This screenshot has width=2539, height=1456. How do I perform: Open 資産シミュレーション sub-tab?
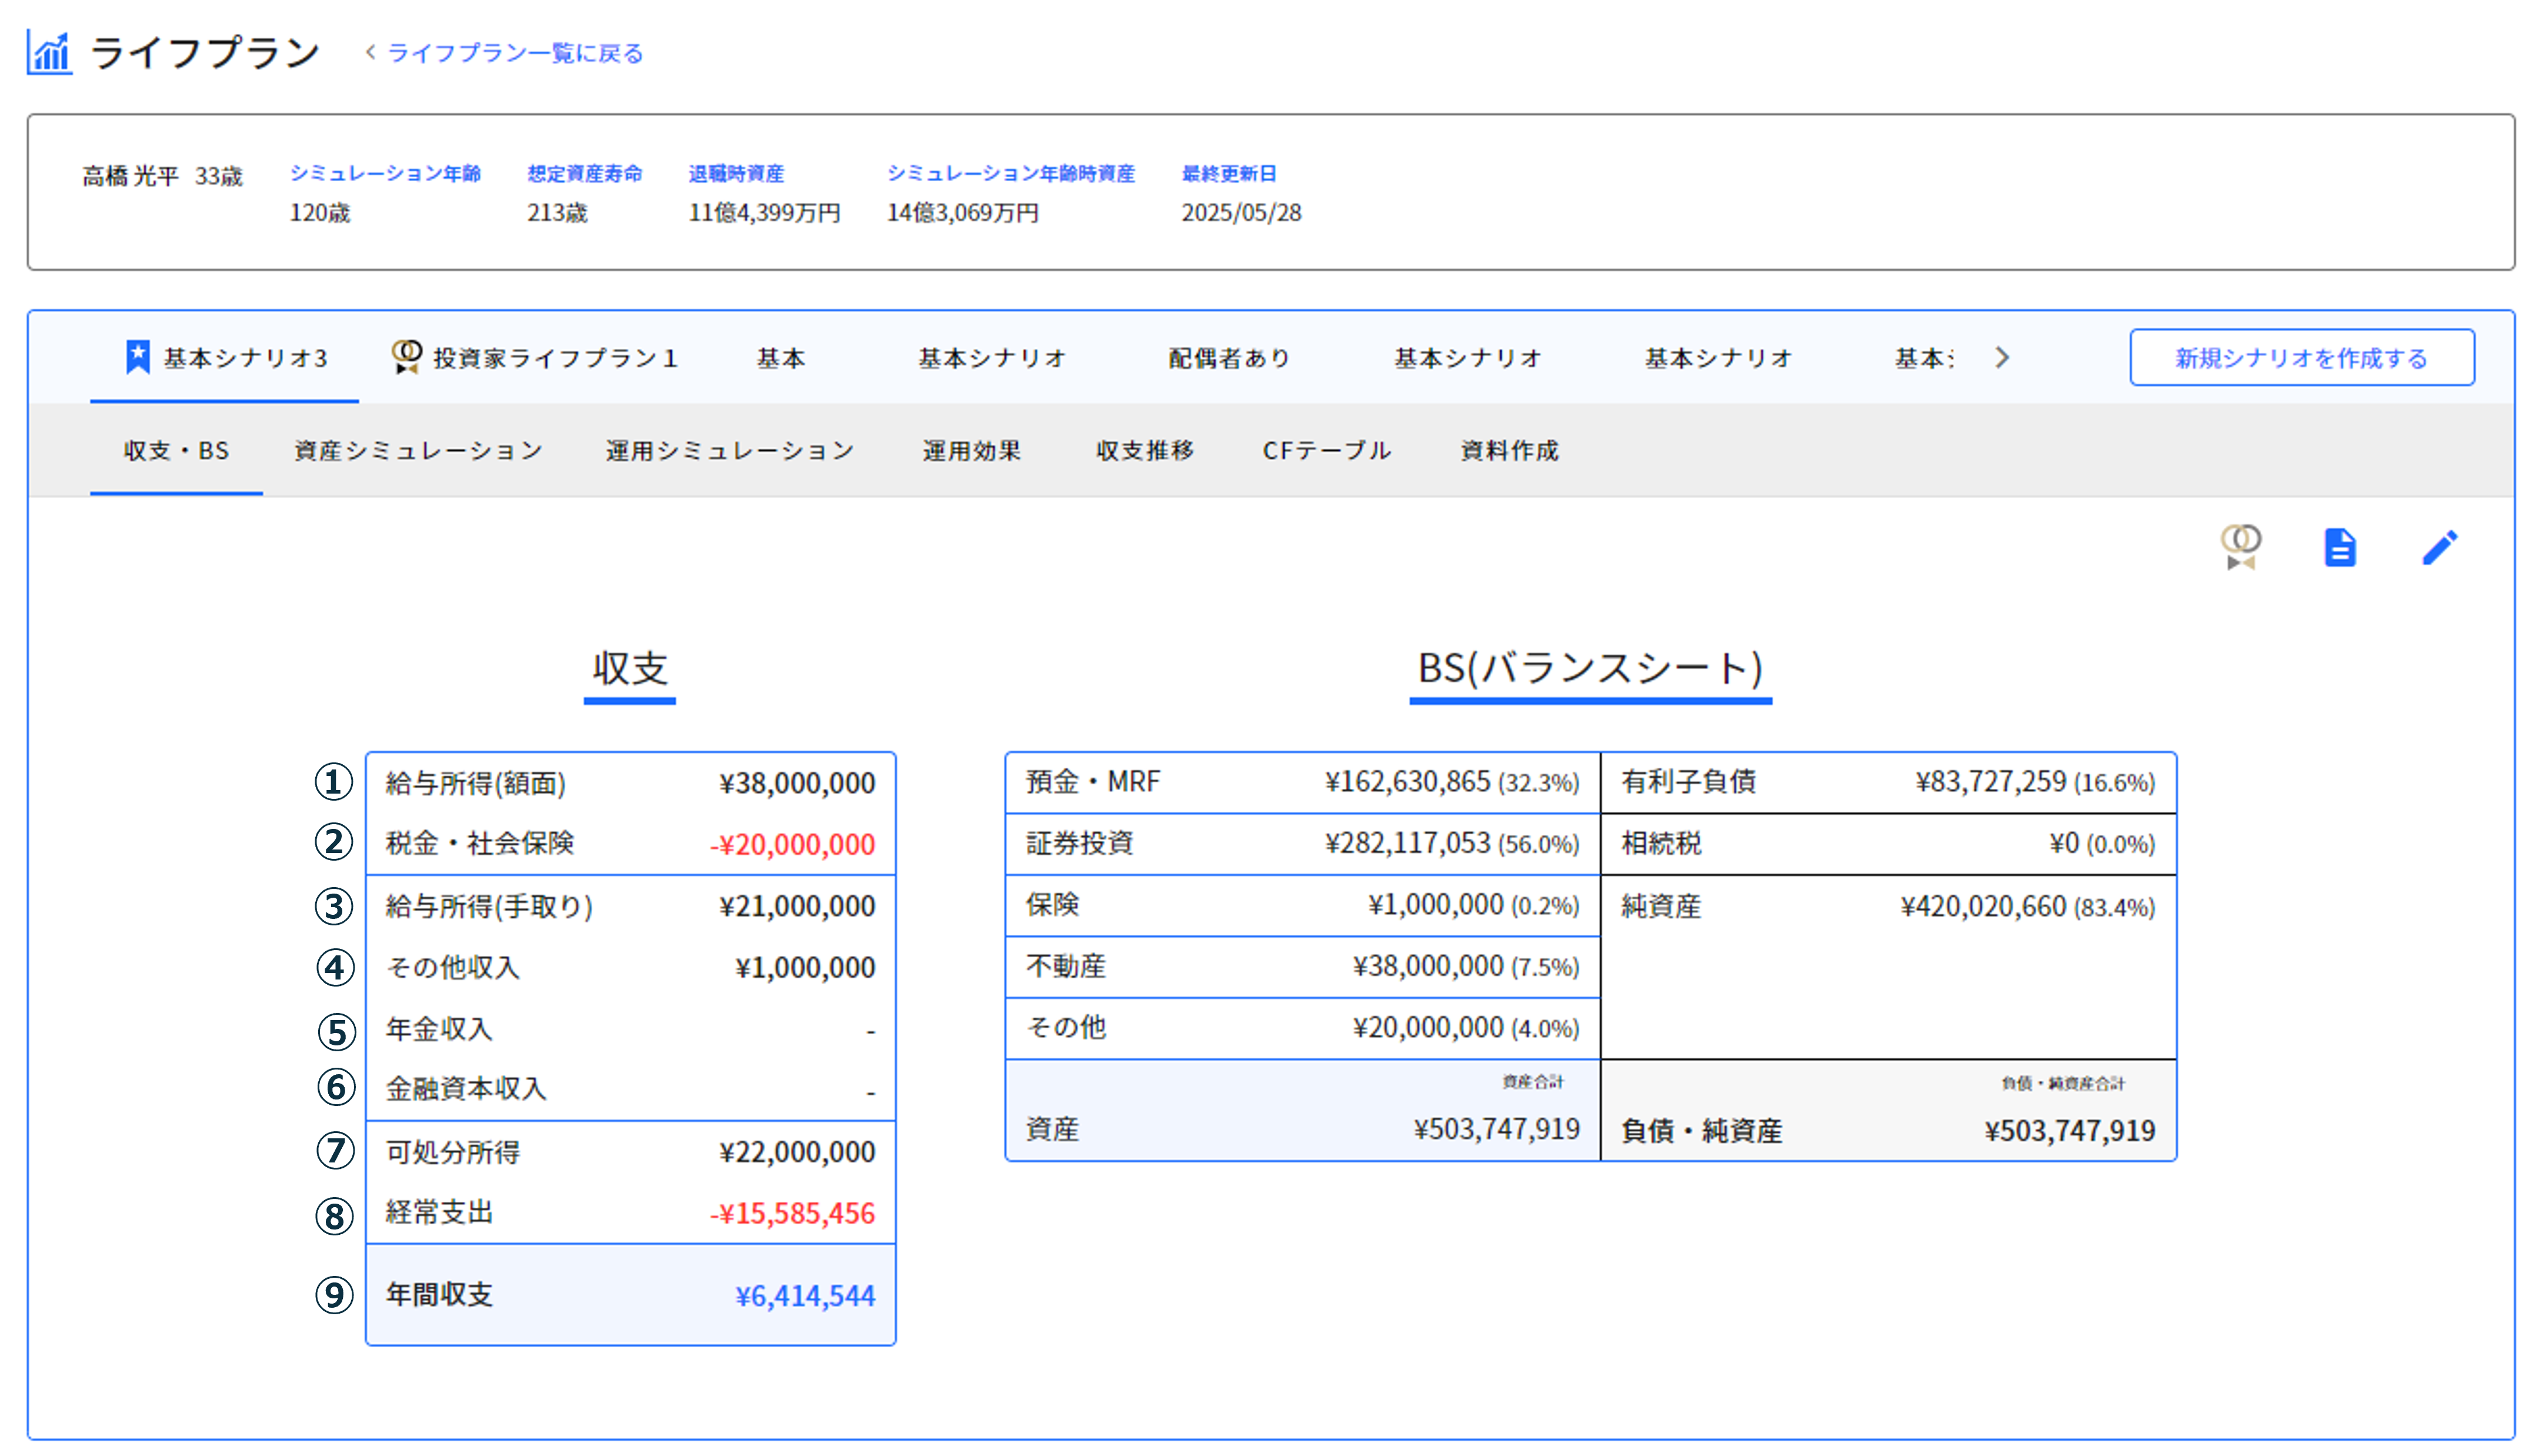(x=418, y=451)
